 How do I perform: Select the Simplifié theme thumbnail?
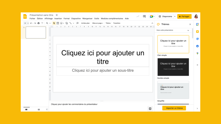173,90
